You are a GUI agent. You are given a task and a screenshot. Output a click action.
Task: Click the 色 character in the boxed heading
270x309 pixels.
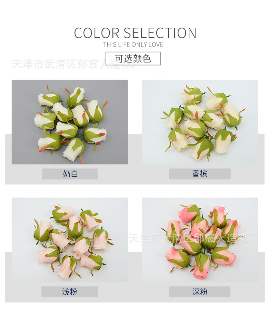[x=147, y=58]
